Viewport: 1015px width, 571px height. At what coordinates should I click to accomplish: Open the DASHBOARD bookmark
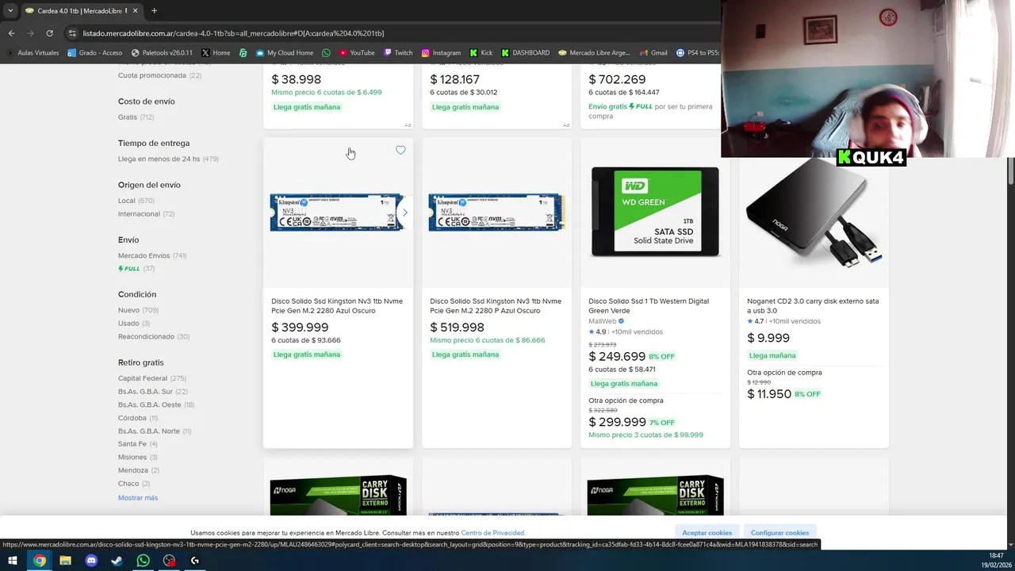(x=525, y=53)
